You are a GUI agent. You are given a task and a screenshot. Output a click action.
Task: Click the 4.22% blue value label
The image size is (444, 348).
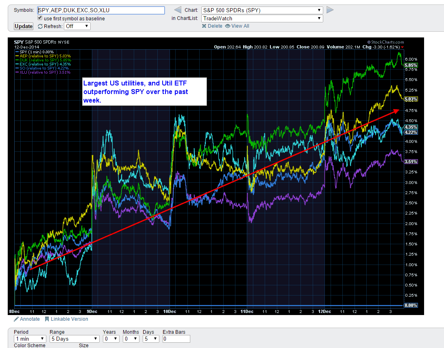[x=411, y=132]
